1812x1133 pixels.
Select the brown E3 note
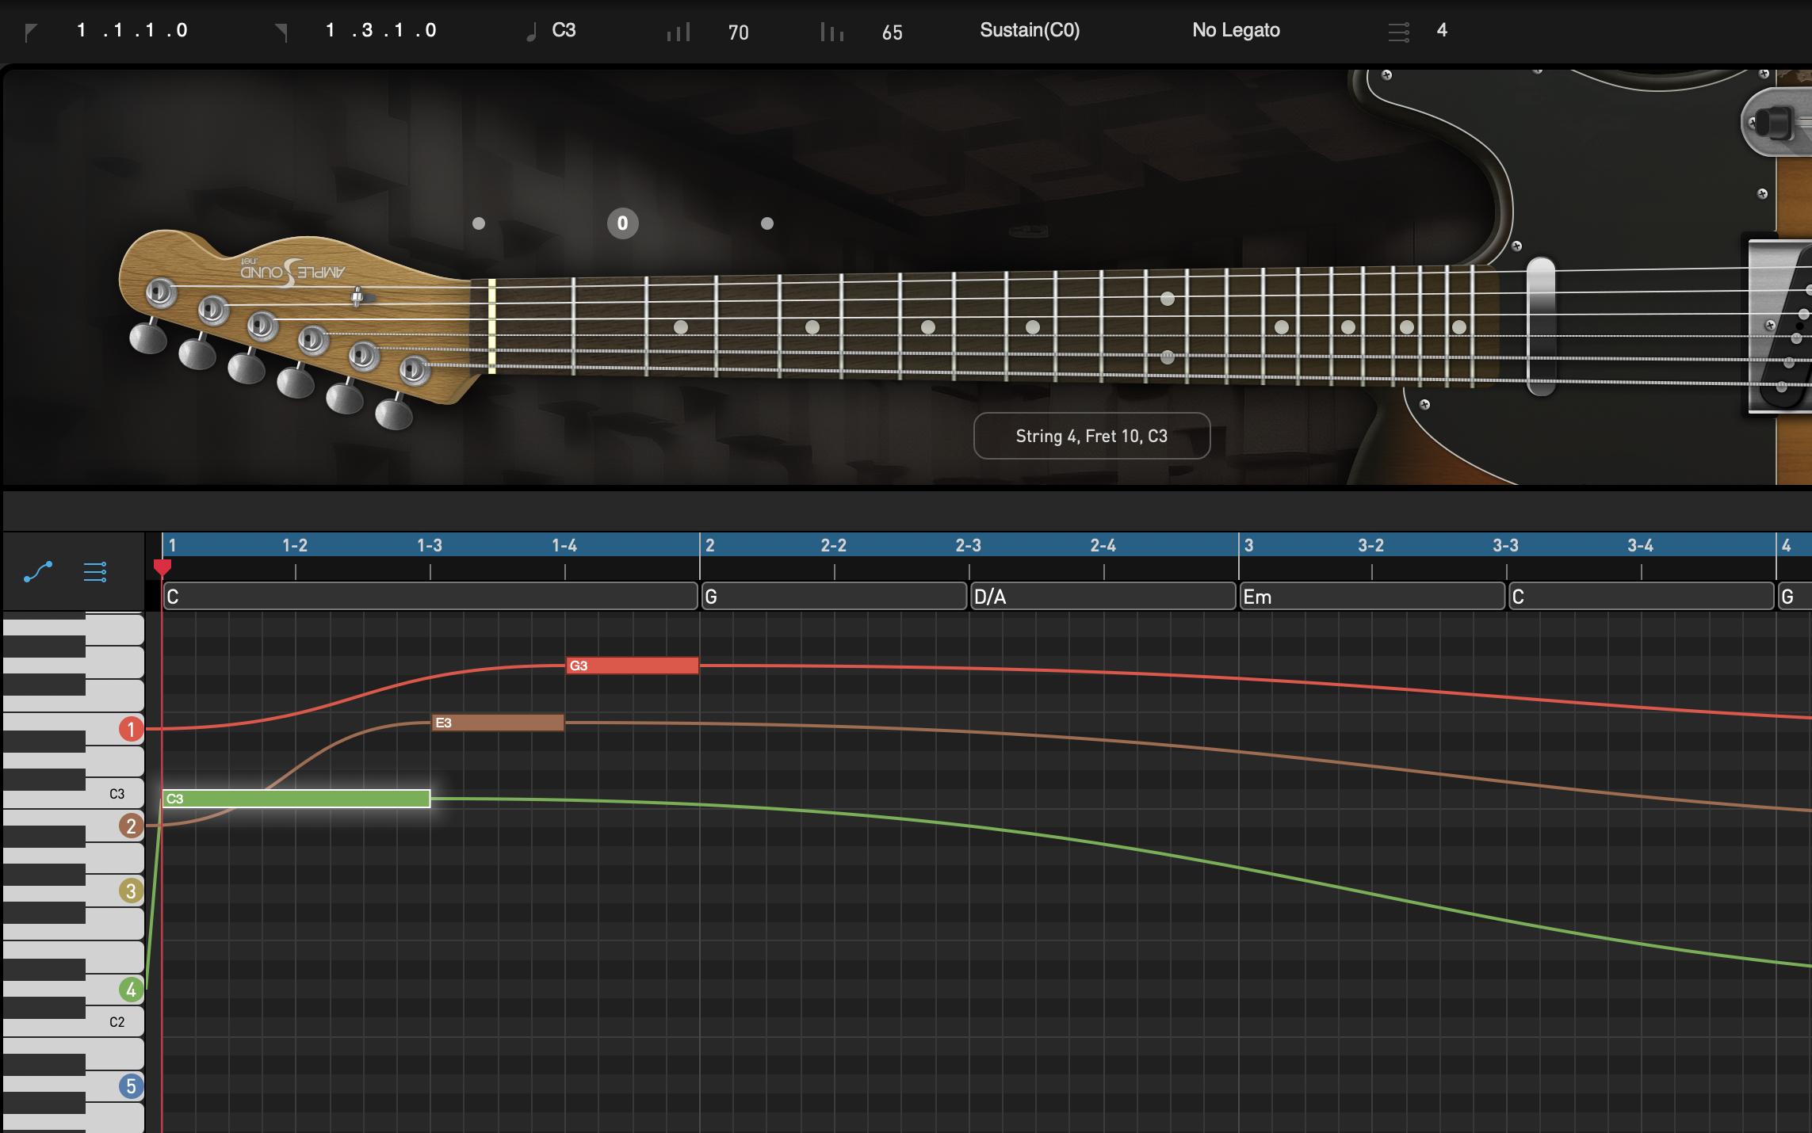[x=498, y=723]
